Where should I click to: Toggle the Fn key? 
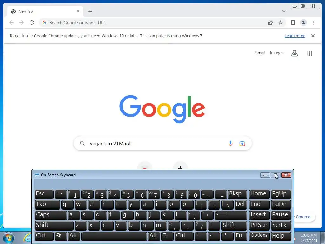[x=241, y=236]
